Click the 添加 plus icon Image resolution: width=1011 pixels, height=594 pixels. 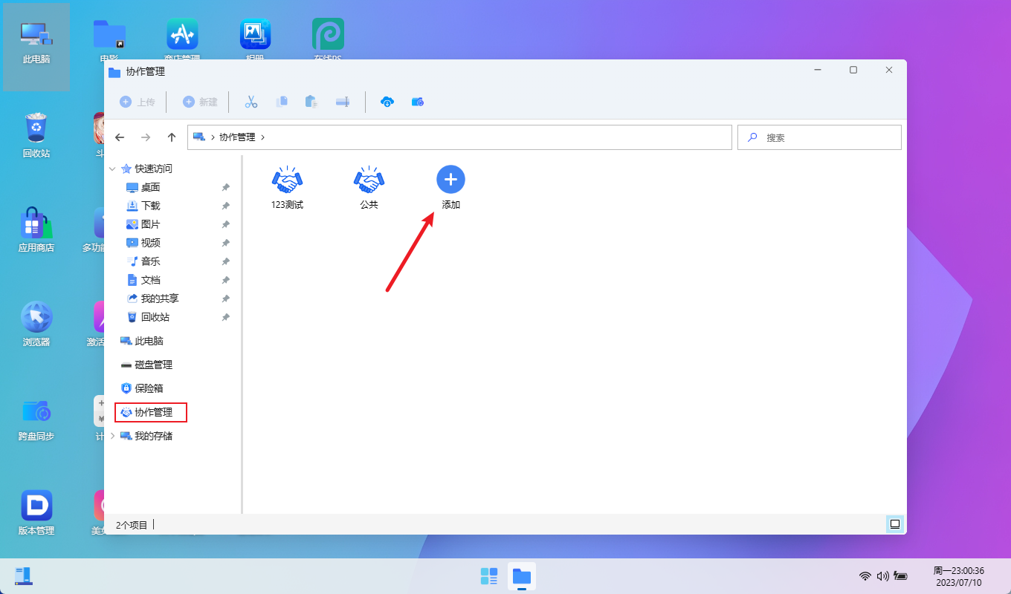click(450, 180)
